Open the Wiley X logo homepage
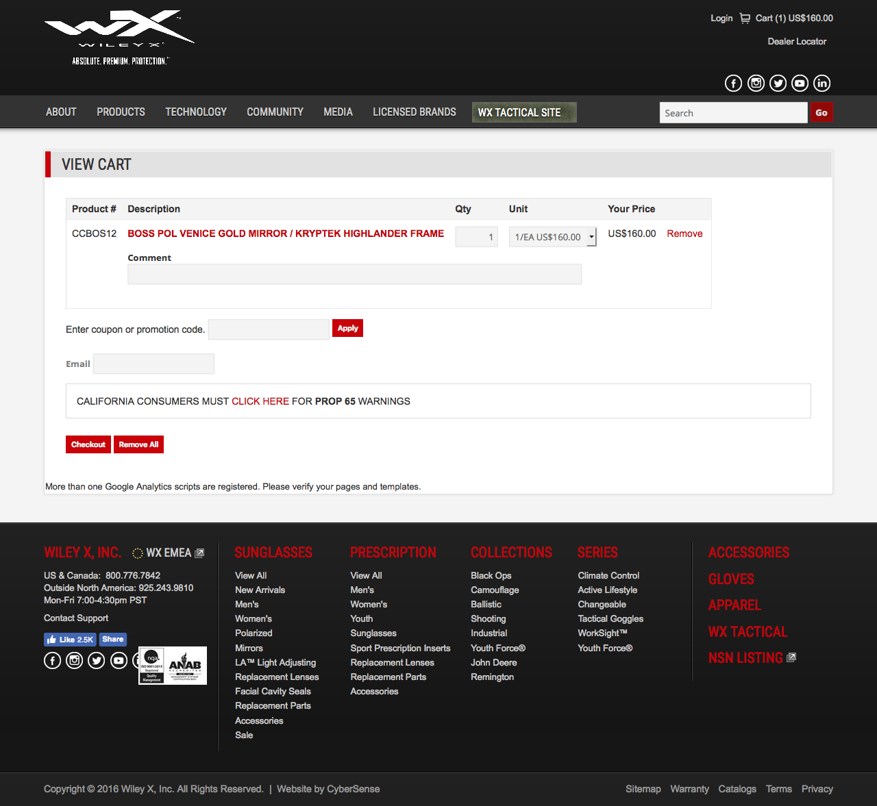This screenshot has width=877, height=806. (x=119, y=38)
